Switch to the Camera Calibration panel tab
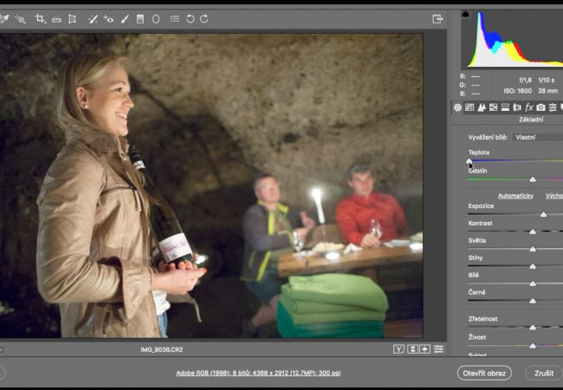The width and height of the screenshot is (563, 390). coord(540,107)
